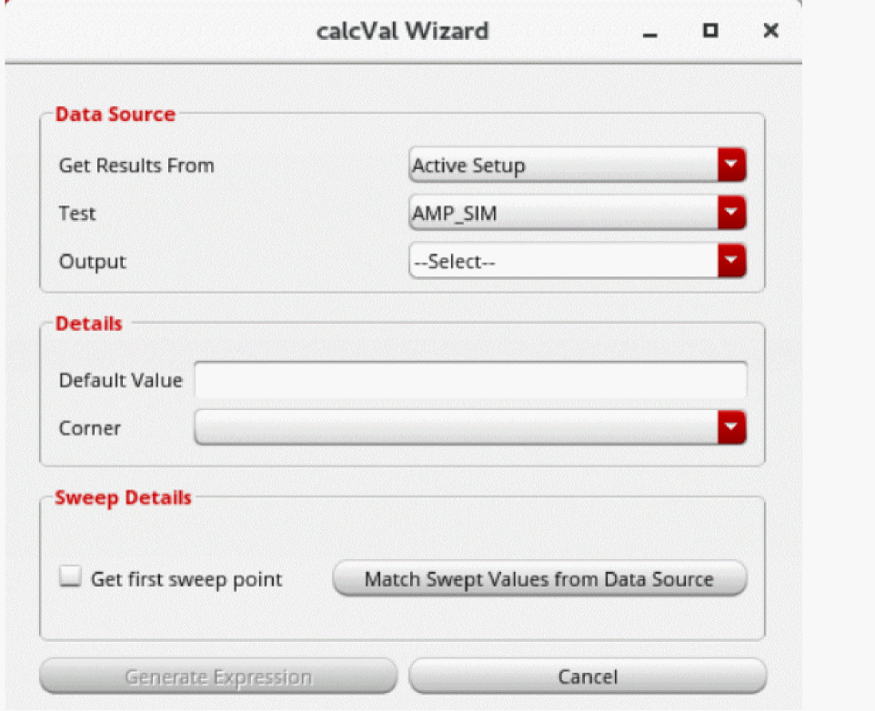Click red arrow beside AMP_SIM Test box
This screenshot has height=711, width=875.
tap(731, 214)
